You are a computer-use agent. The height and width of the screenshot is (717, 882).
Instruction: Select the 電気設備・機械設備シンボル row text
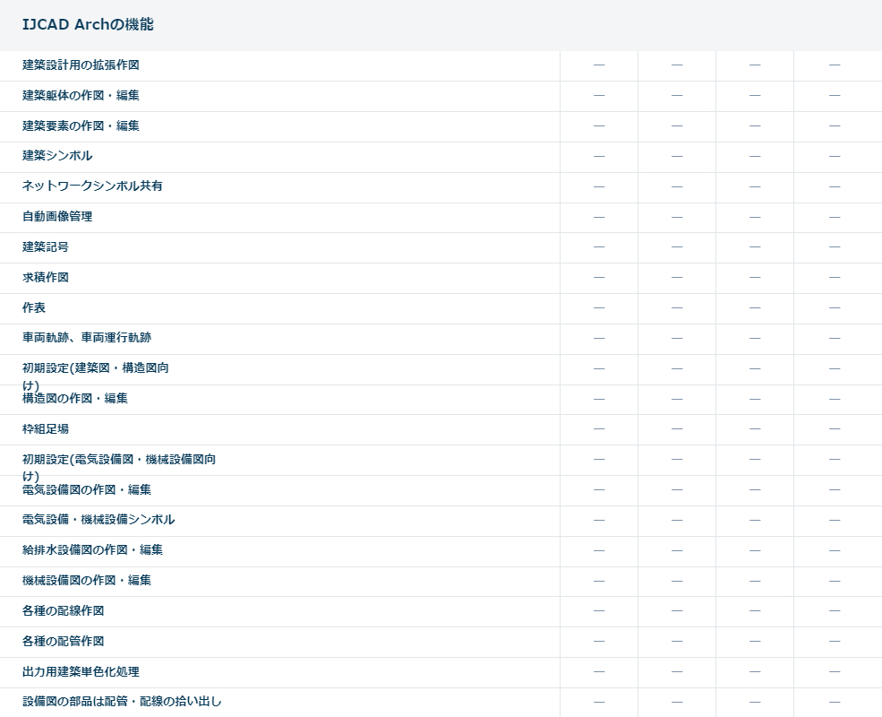(x=98, y=520)
